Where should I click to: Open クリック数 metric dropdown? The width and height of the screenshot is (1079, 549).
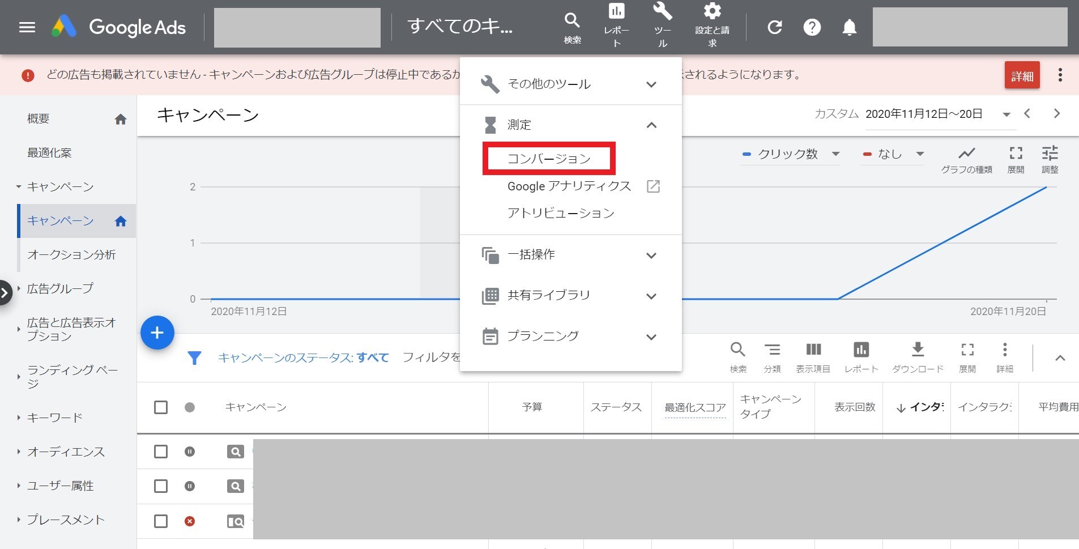(790, 154)
